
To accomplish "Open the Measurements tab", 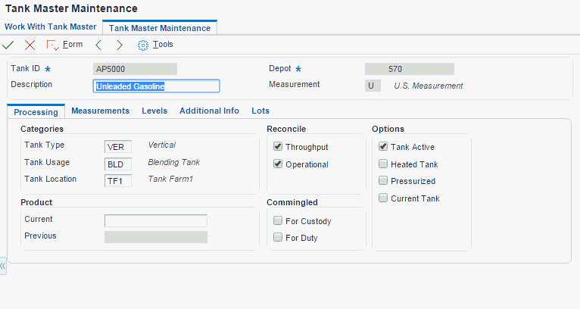I will pos(100,111).
